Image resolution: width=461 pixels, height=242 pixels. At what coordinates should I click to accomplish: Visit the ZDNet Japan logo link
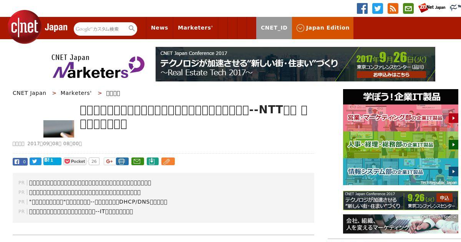(432, 7)
